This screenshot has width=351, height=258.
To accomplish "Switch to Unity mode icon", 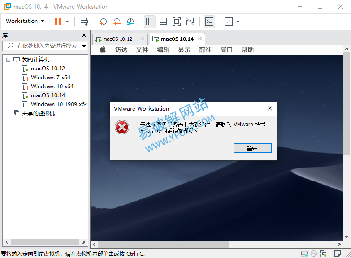I will [190, 21].
